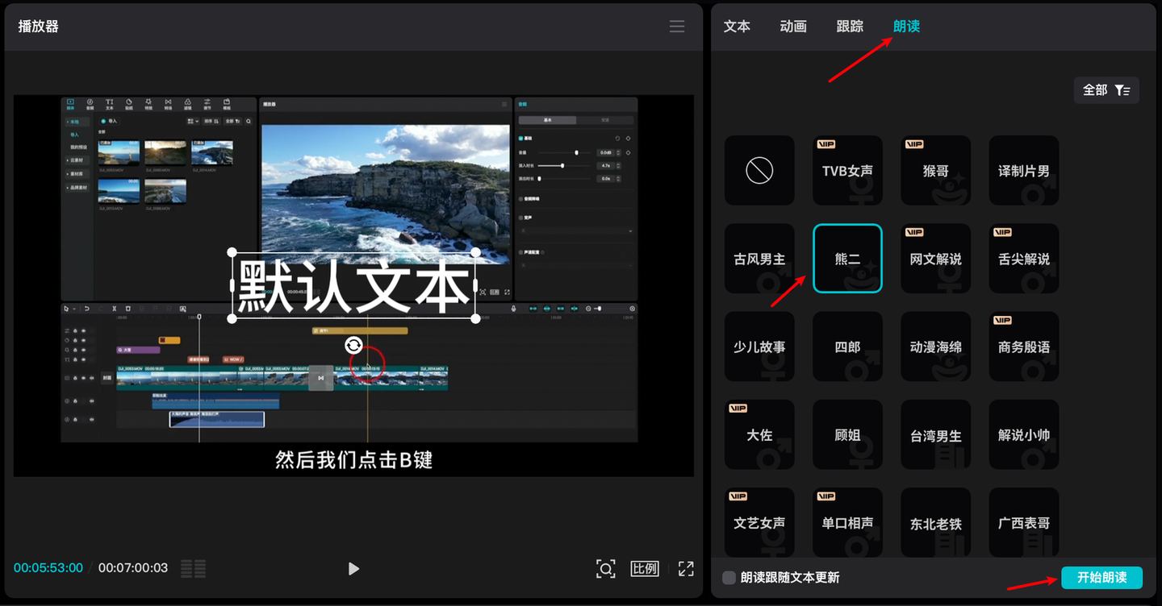
Task: Click the grid layout icon beside timecode
Action: [193, 569]
